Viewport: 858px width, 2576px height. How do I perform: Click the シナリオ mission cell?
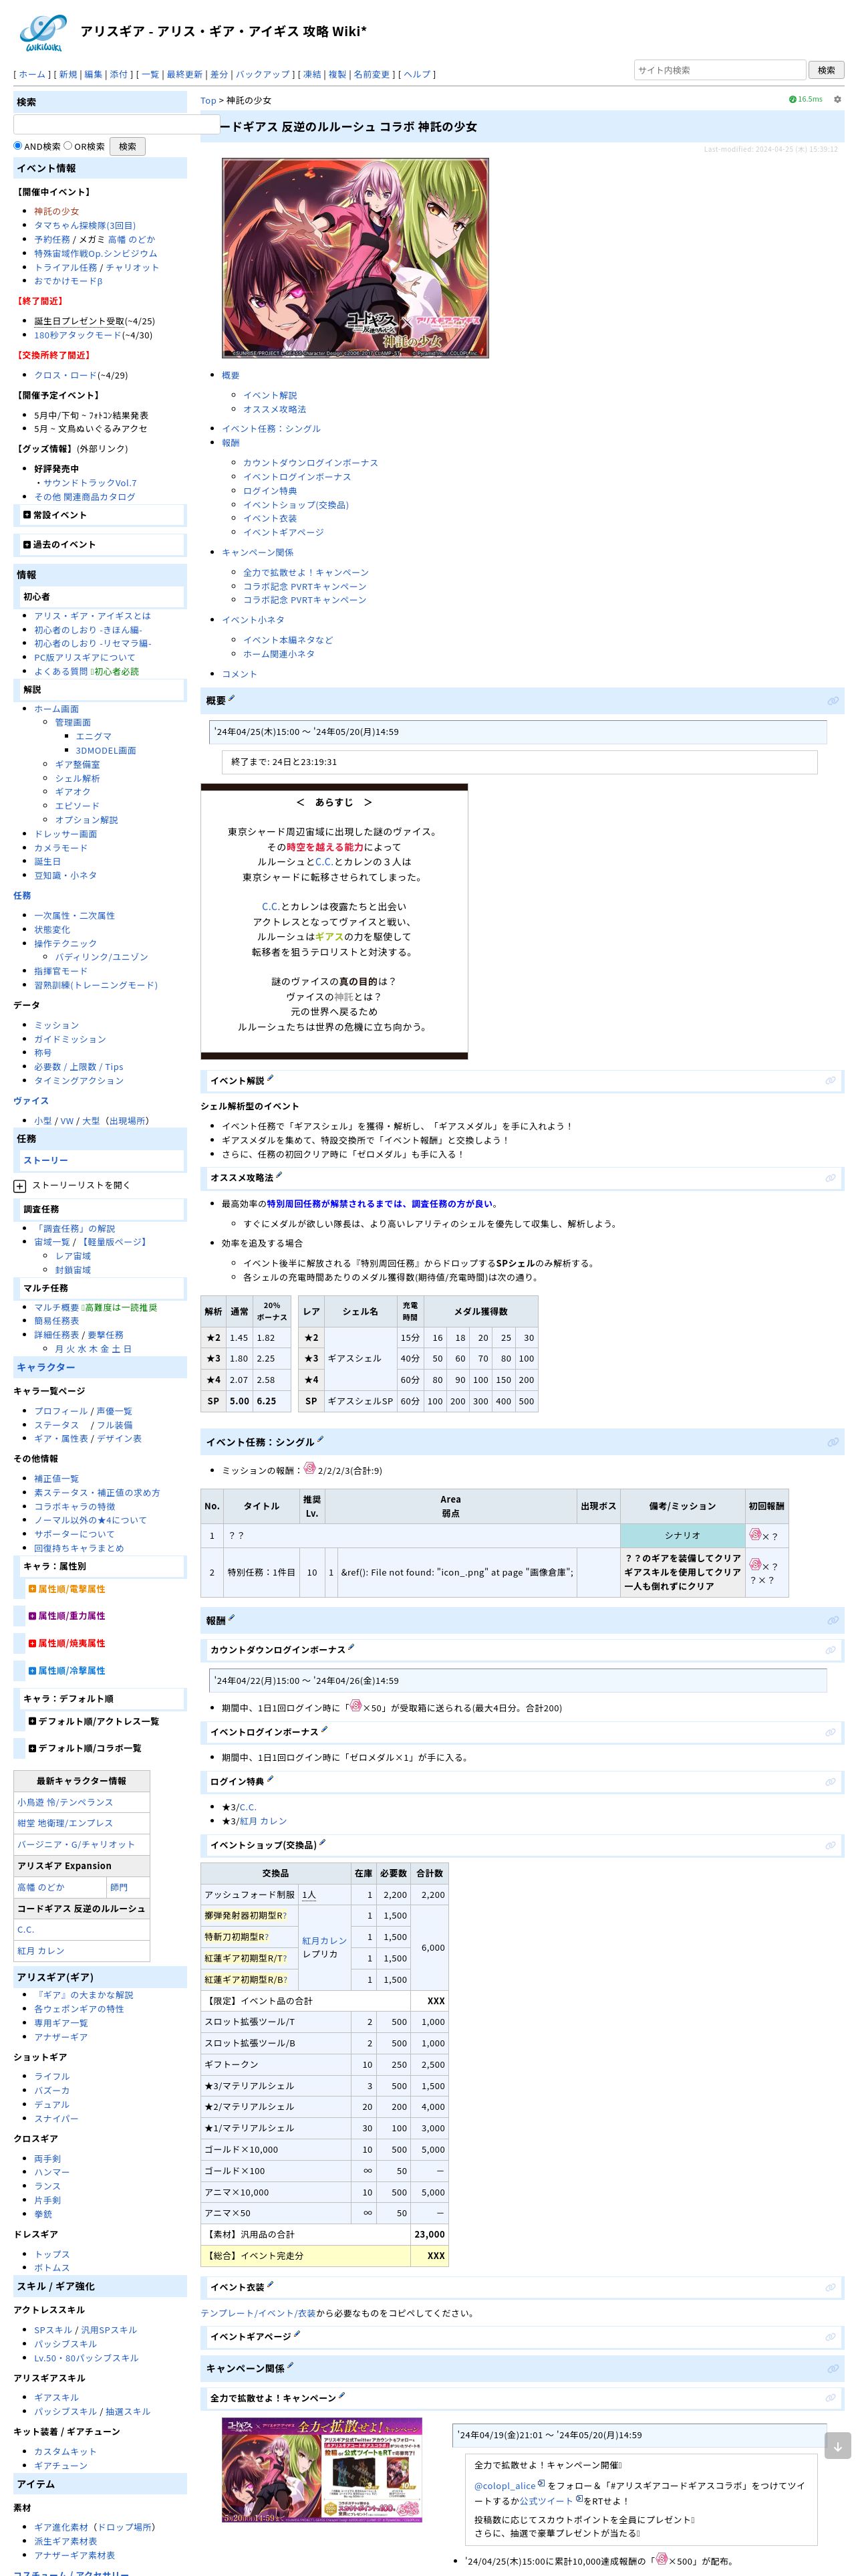tap(682, 1535)
